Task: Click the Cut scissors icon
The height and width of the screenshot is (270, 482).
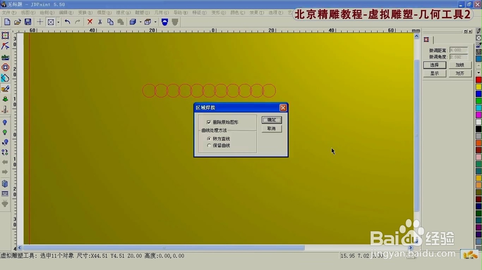Action: pos(100,22)
